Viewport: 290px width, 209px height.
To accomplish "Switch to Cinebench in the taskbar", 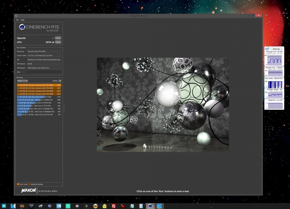I will coord(150,206).
